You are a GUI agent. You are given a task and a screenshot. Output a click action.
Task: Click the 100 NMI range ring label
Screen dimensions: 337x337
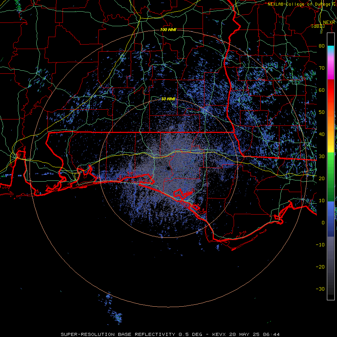pos(168,30)
